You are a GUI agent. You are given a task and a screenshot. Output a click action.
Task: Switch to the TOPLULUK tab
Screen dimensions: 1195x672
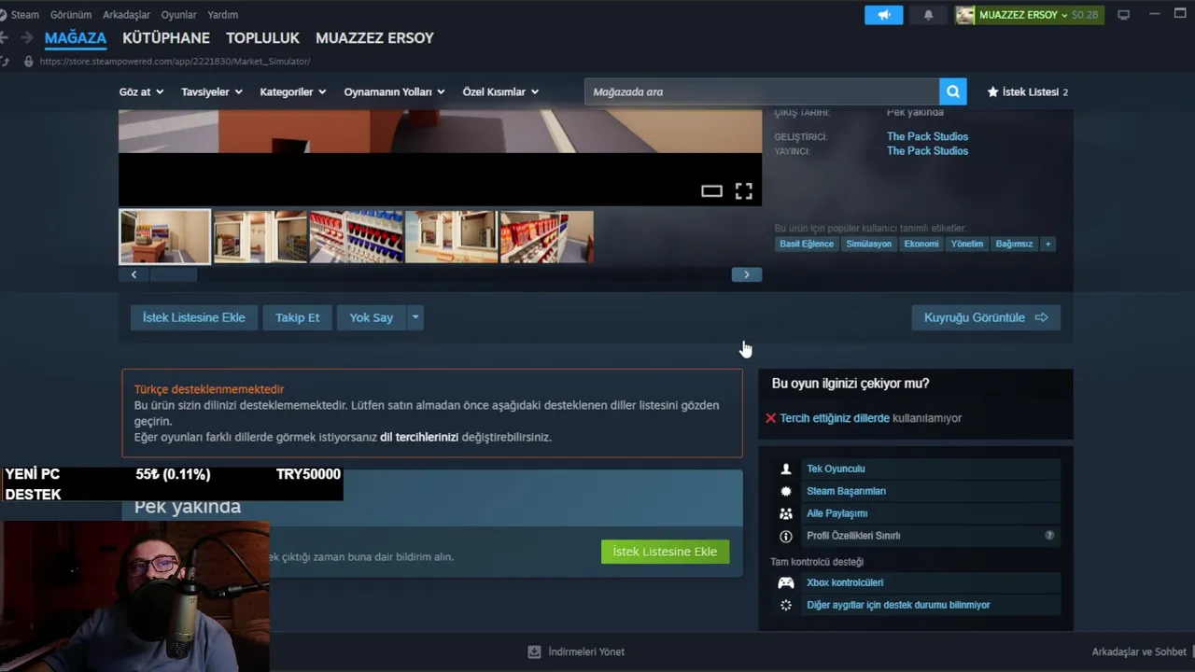262,38
